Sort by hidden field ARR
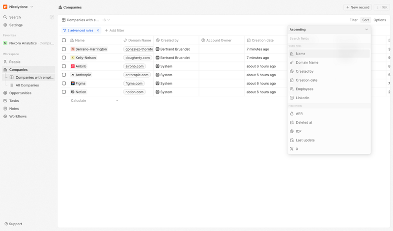The width and height of the screenshot is (393, 231). point(329,114)
